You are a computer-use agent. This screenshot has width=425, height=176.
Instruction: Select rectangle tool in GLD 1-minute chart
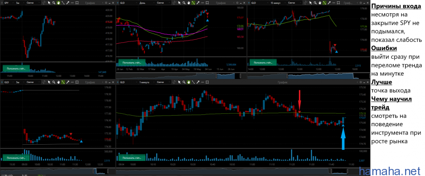207,82
